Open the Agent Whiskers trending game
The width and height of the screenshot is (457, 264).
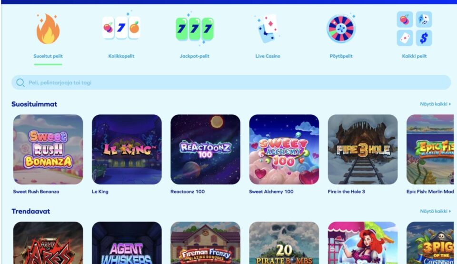coord(127,243)
